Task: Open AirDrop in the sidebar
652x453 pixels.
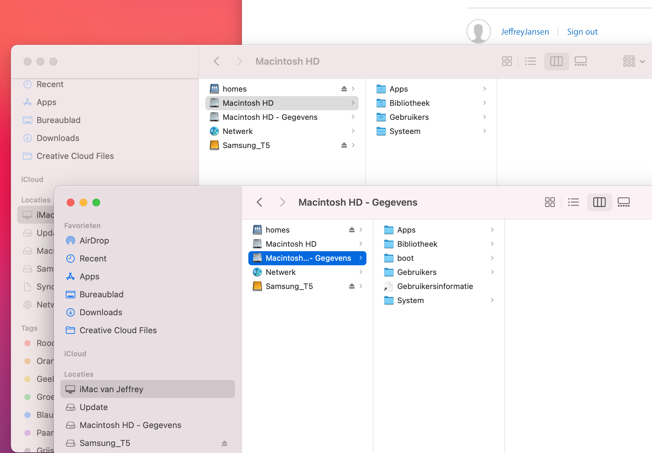Action: tap(94, 241)
